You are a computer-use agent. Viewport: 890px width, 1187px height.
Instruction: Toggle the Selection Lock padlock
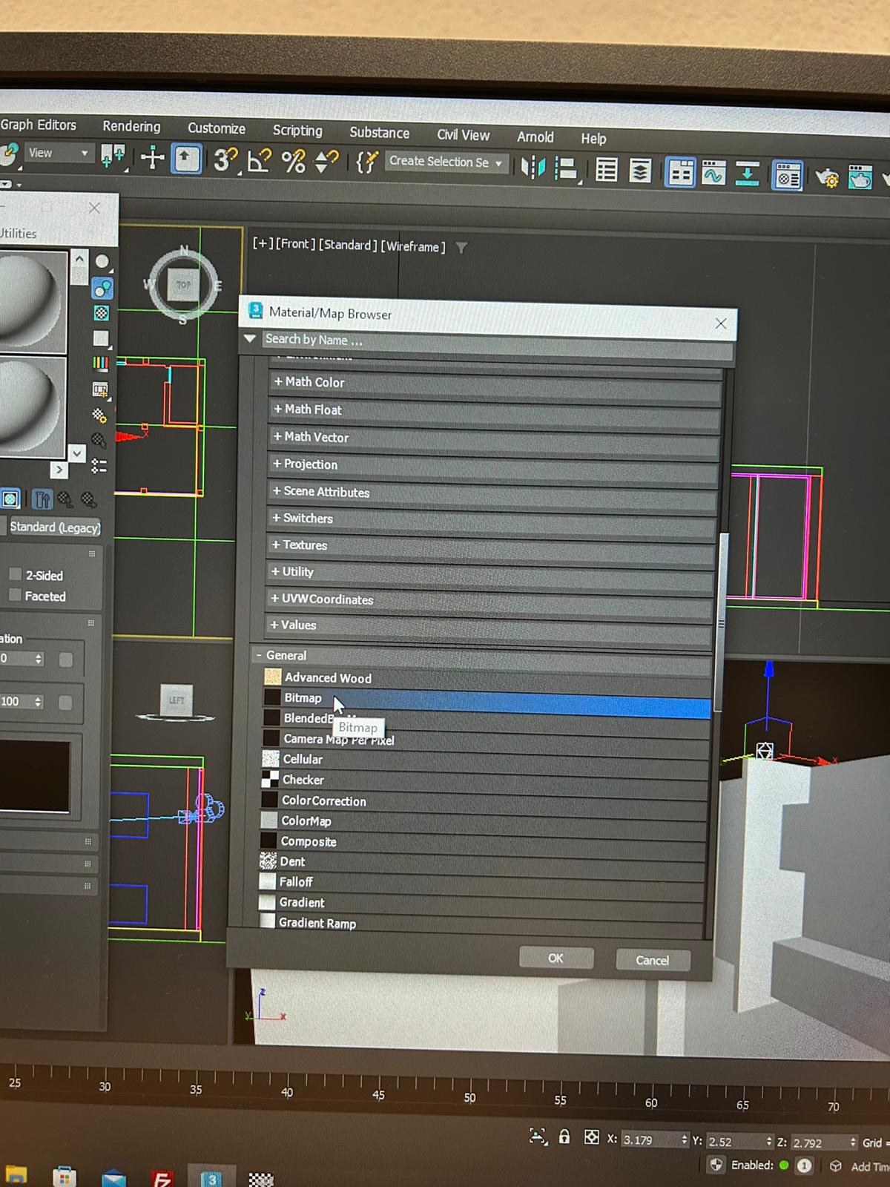click(x=564, y=1137)
